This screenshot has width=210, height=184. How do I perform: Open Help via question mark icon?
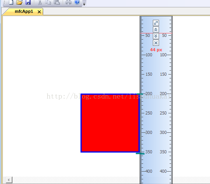click(x=77, y=2)
